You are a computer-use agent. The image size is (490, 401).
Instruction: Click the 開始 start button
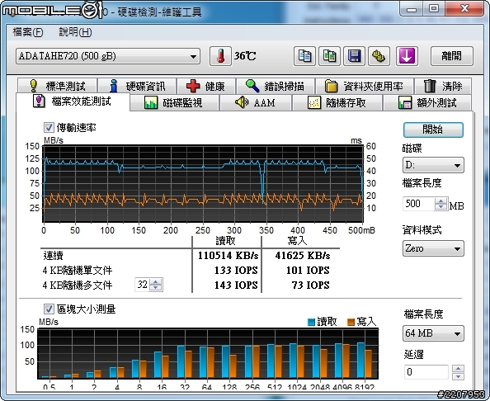[x=433, y=130]
